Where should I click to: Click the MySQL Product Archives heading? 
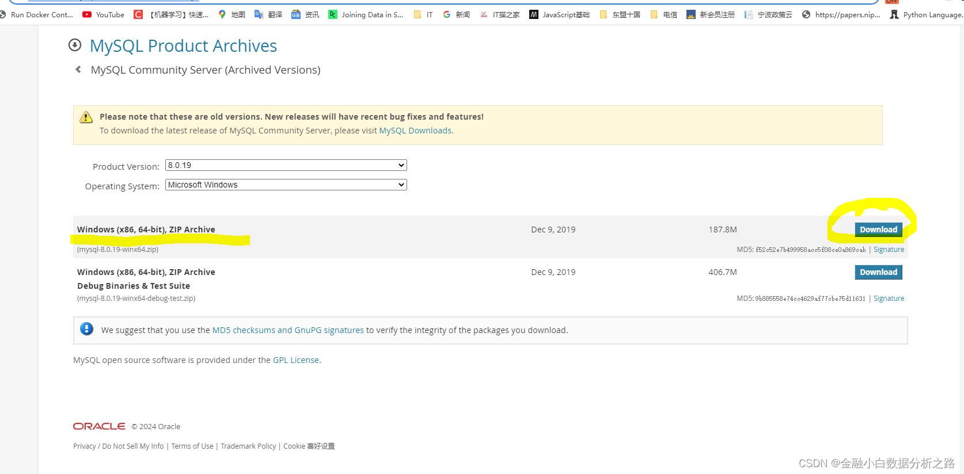pos(183,45)
